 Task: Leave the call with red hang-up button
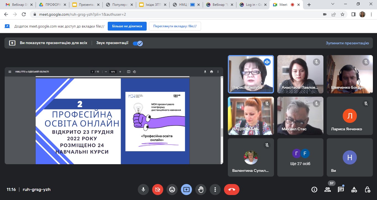coord(231,190)
